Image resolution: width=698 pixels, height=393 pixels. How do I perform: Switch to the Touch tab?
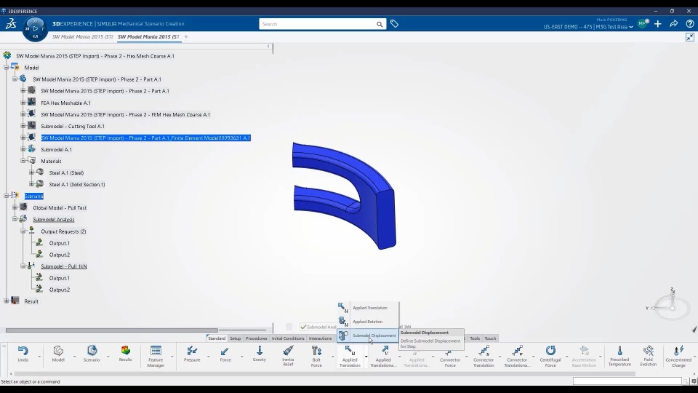point(490,338)
